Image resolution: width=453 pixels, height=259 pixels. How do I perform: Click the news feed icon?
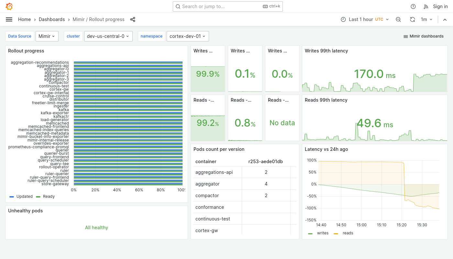coord(425,6)
